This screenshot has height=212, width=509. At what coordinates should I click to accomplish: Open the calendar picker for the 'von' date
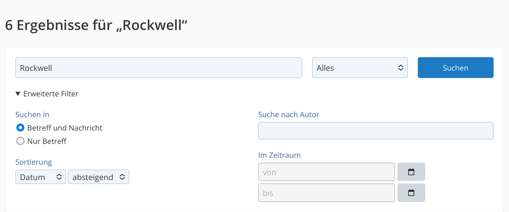[411, 172]
